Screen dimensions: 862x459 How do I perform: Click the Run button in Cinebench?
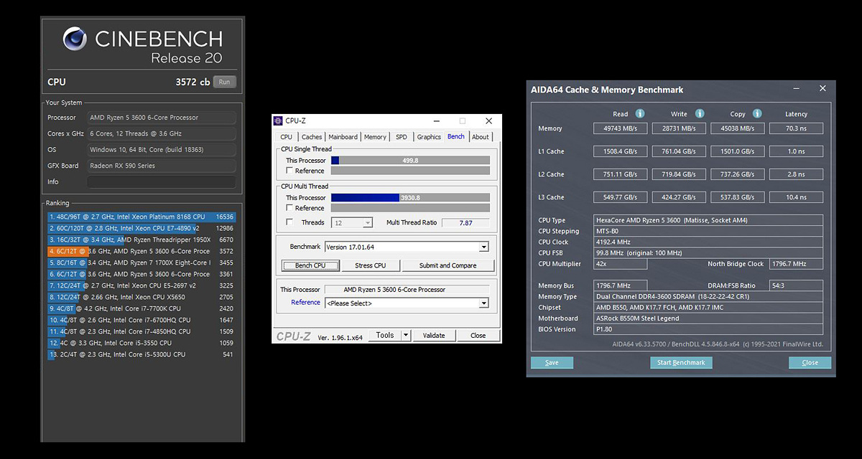[225, 82]
